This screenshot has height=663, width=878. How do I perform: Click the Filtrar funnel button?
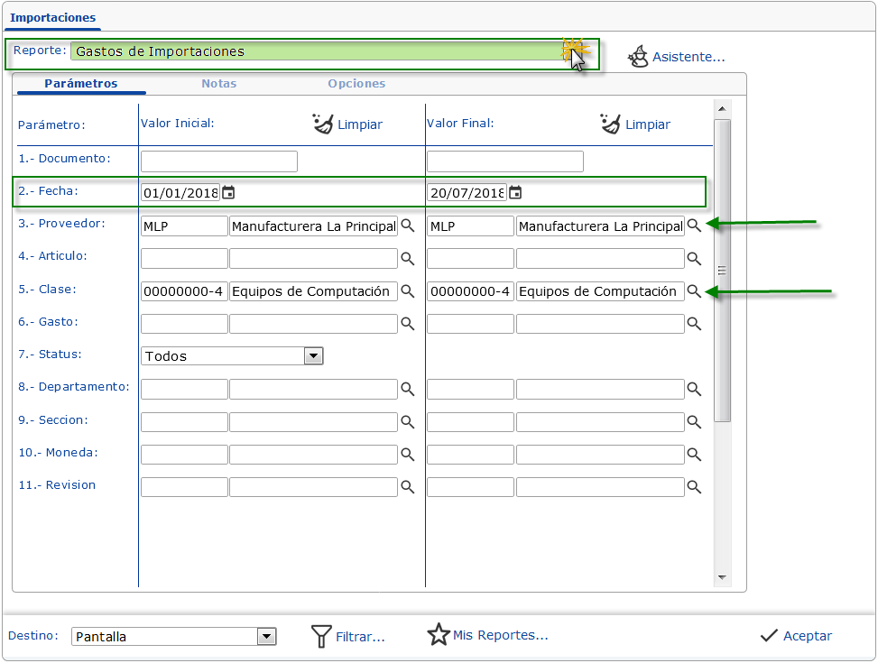pos(347,637)
